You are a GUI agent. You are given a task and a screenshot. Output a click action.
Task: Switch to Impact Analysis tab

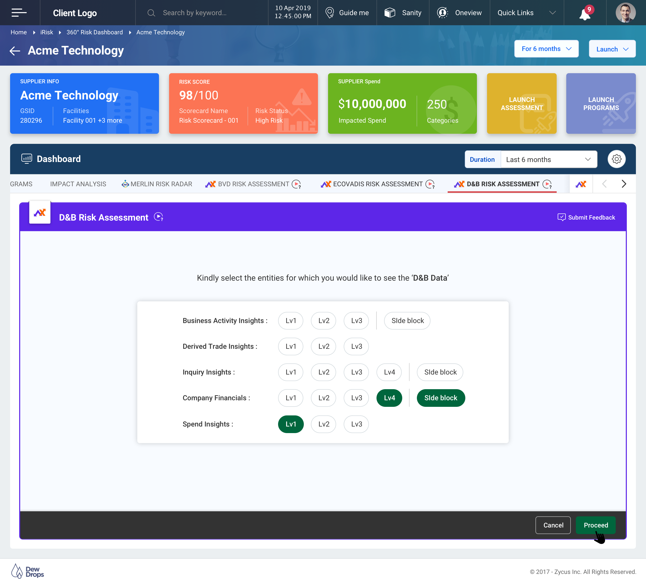(78, 184)
